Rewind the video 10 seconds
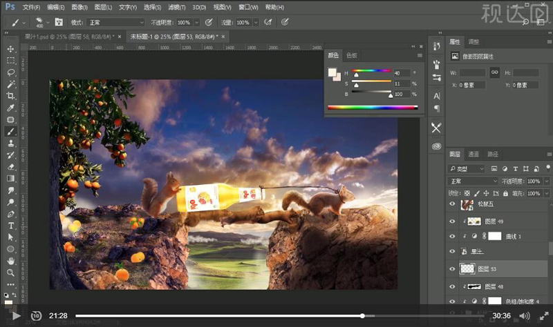Screen dimensions: 553x327 [36, 316]
